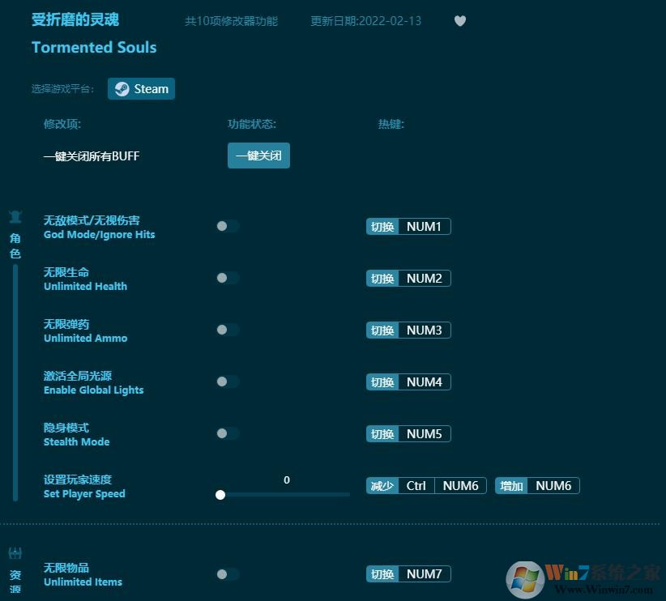666x601 pixels.
Task: Click the 减少 Ctrl NUM6 decrease speed hotkey
Action: coord(425,485)
